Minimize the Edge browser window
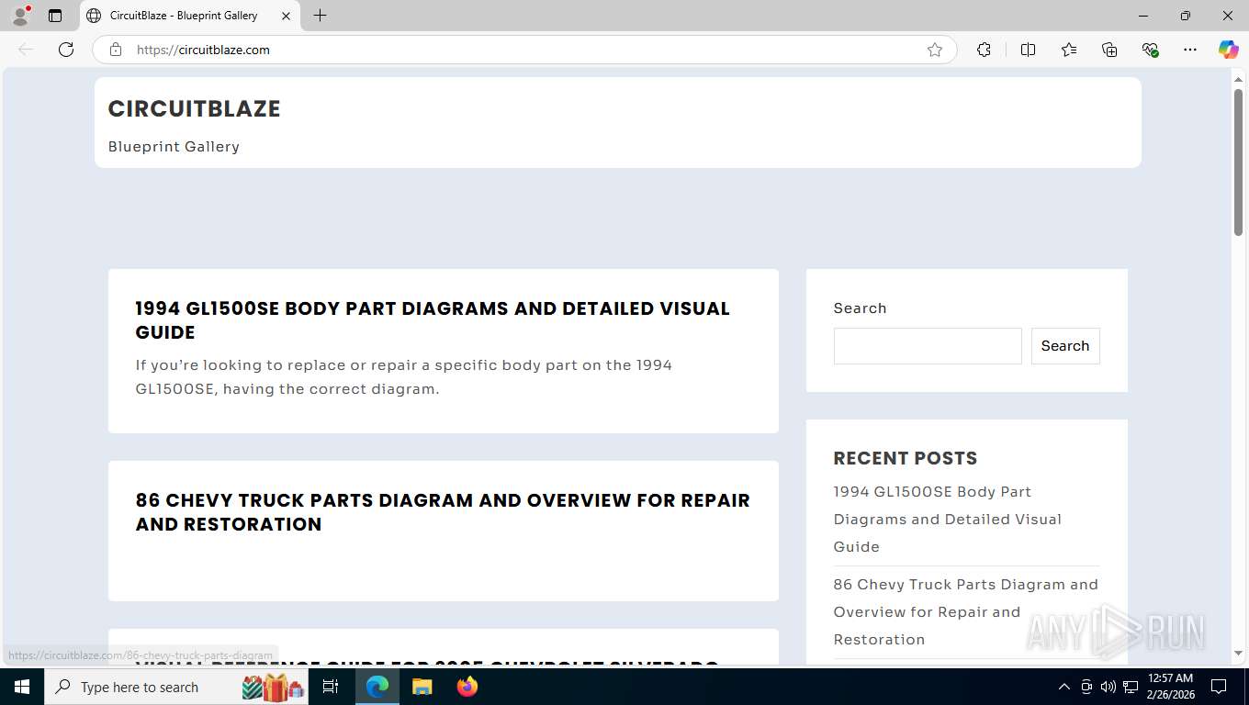 (1143, 16)
